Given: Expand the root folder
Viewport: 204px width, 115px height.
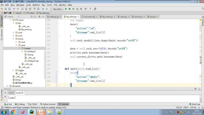Looking at the screenshot, I should [x=16, y=42].
